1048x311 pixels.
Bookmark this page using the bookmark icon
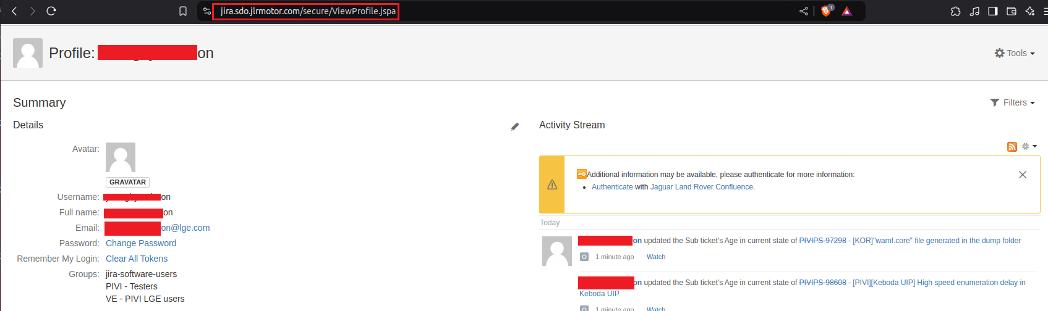point(183,11)
